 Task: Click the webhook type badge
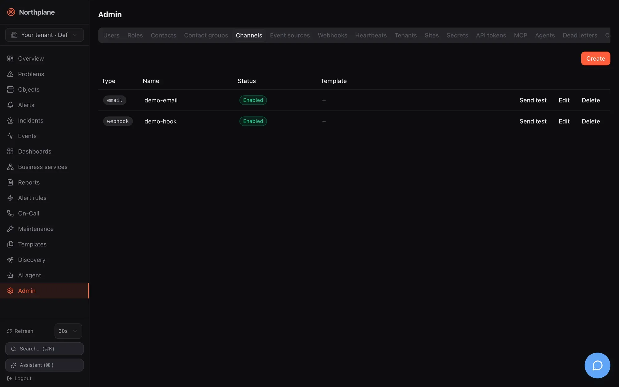118,121
